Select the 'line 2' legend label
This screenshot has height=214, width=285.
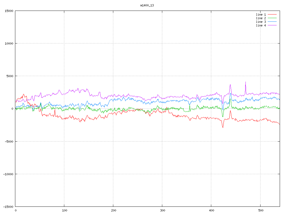261,18
